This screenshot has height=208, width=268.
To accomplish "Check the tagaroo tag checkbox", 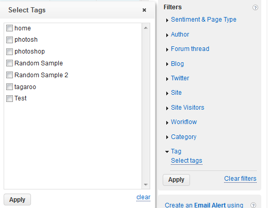I will click(x=9, y=87).
